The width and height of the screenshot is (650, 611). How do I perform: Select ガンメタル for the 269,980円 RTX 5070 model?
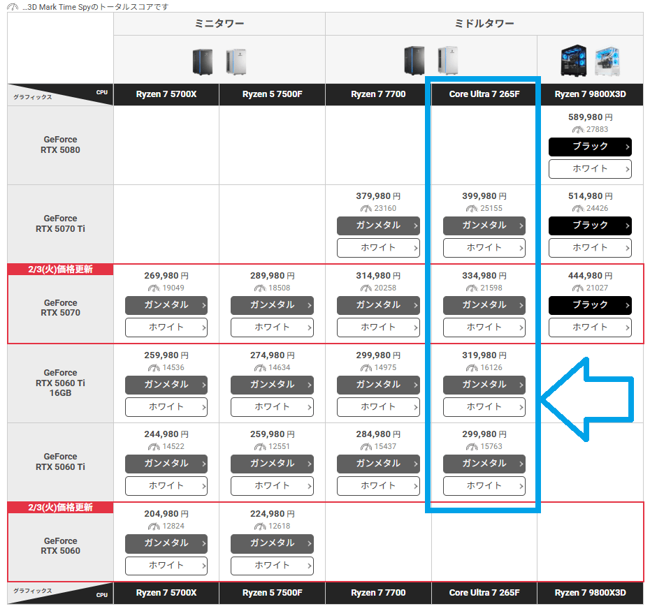[x=166, y=305]
